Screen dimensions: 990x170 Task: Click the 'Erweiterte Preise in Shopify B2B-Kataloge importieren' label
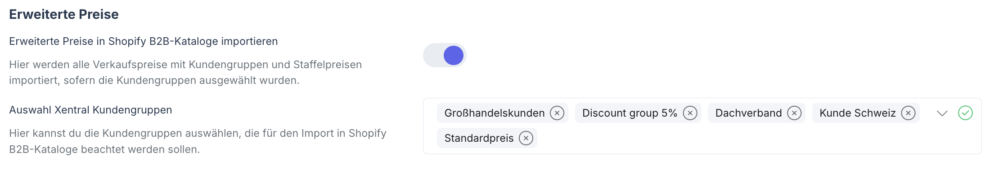[x=144, y=41]
